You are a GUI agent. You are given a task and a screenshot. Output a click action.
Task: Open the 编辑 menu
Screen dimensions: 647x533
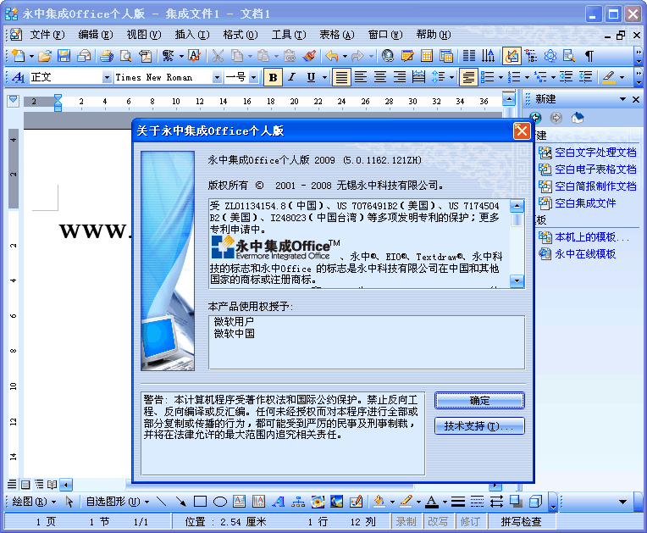pyautogui.click(x=96, y=35)
